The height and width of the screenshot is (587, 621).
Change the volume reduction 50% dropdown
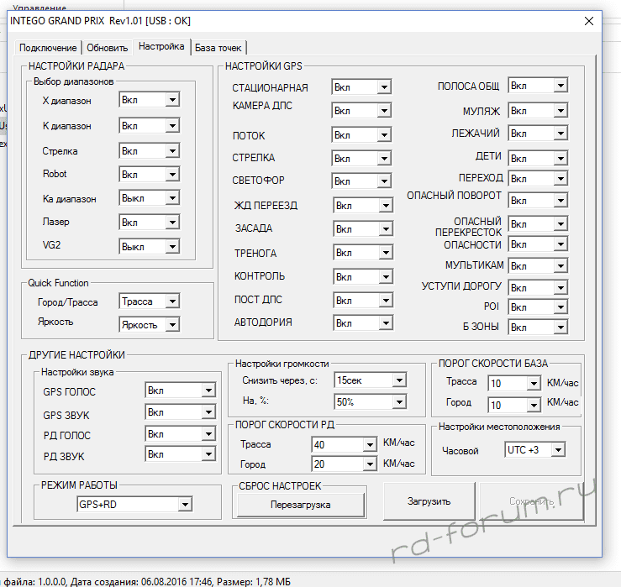[x=371, y=401]
